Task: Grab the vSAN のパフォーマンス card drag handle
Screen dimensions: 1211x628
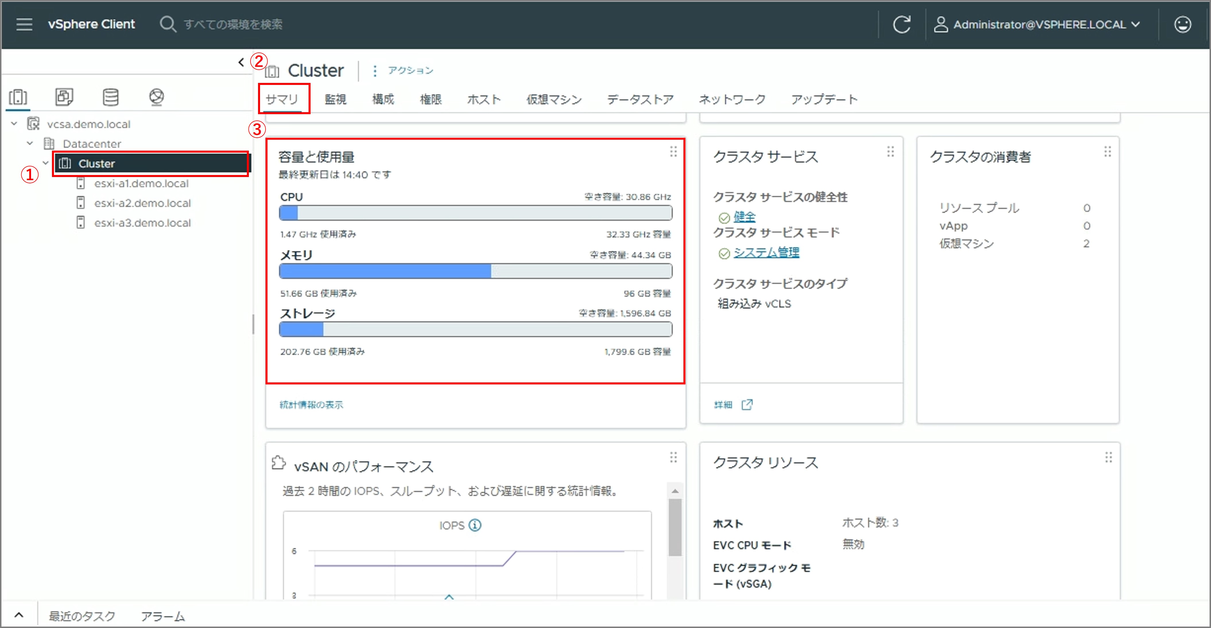Action: (x=673, y=458)
